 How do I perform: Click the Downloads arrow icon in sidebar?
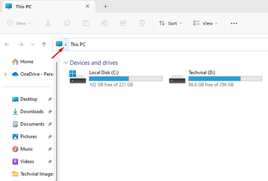coord(15,111)
